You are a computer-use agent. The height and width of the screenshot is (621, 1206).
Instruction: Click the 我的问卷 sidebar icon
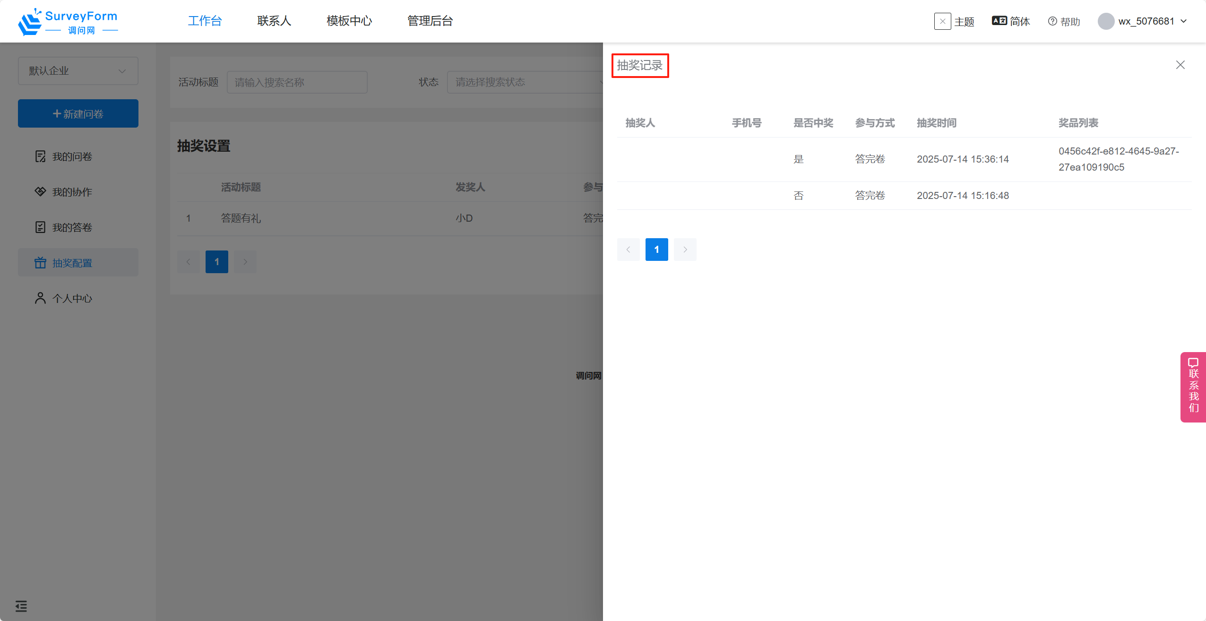[41, 156]
